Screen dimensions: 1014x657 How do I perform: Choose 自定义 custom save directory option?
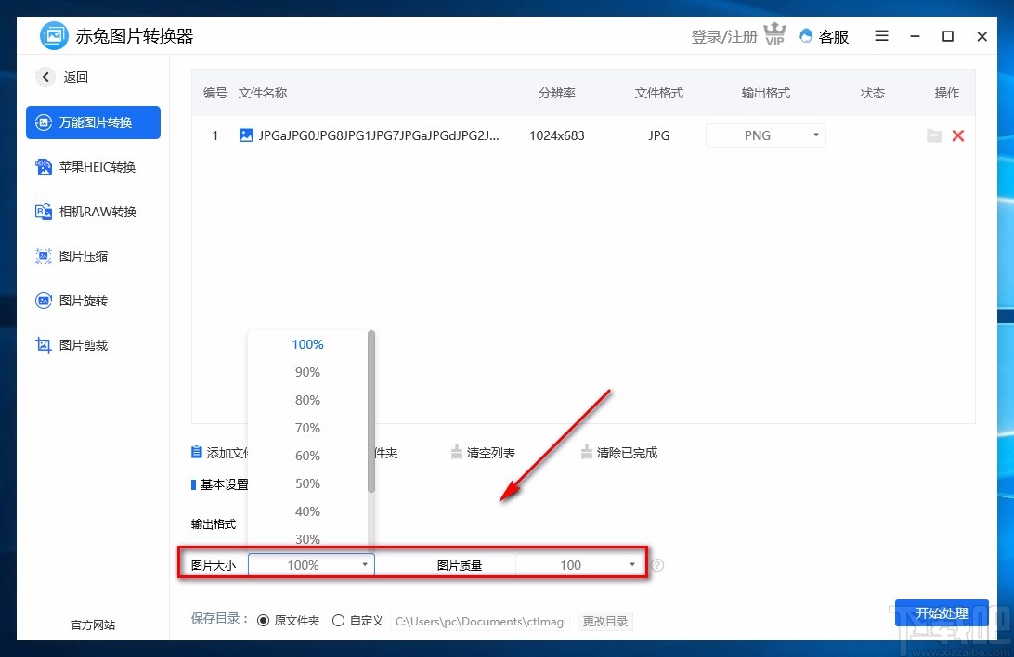339,620
